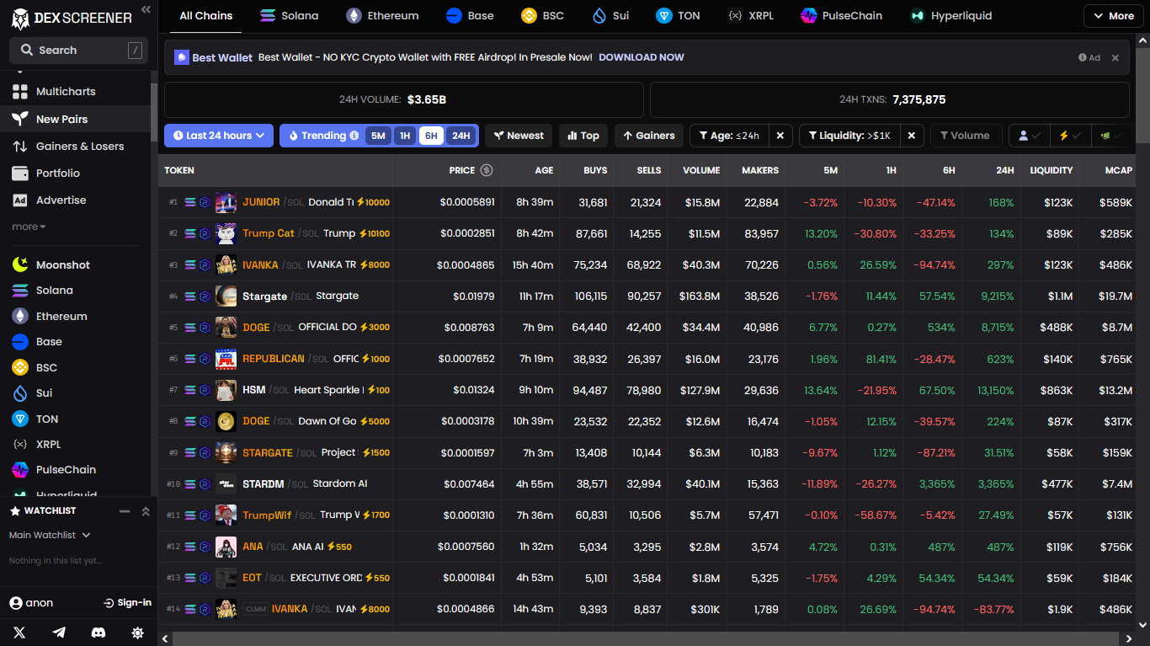This screenshot has height=646, width=1150.
Task: Click the Top sort button
Action: pos(583,136)
